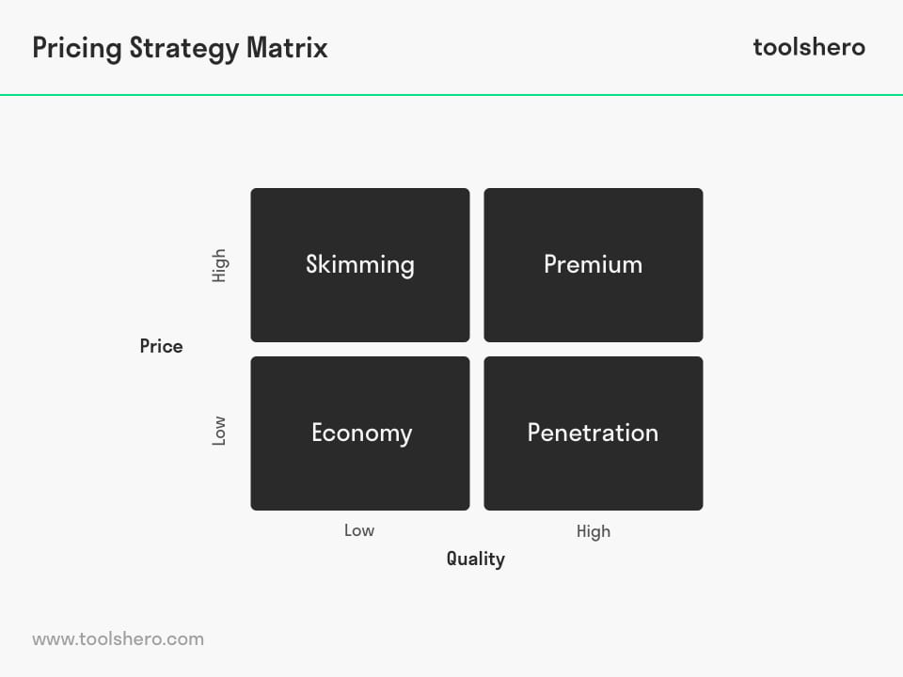903x677 pixels.
Task: Click the Skimming quadrant box
Action: point(360,265)
